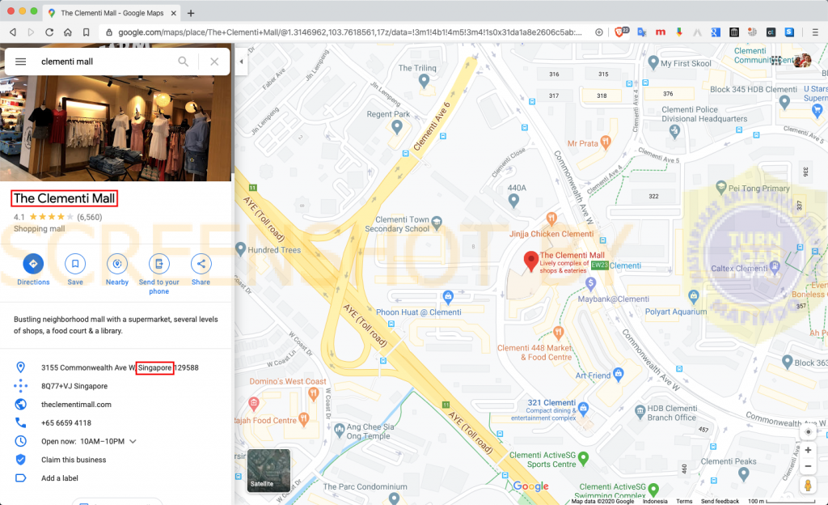Click the plus code 8Q77+VJ Singapore
The width and height of the screenshot is (828, 505).
pos(74,386)
